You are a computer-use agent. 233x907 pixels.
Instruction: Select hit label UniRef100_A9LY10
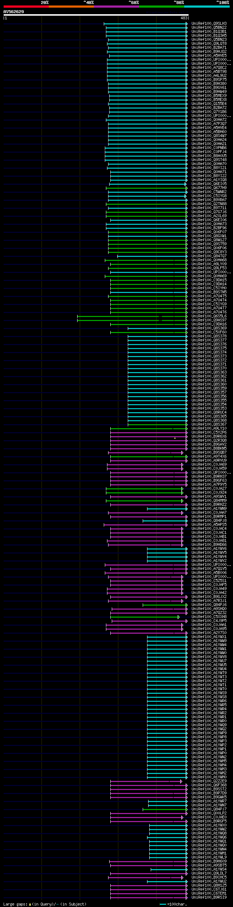tap(209, 429)
